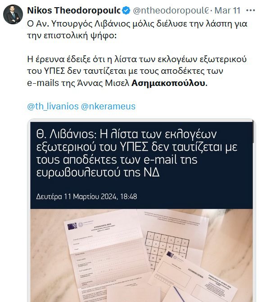The image size is (262, 302).
Task: Open the @nkerameus mention
Action: click(108, 106)
